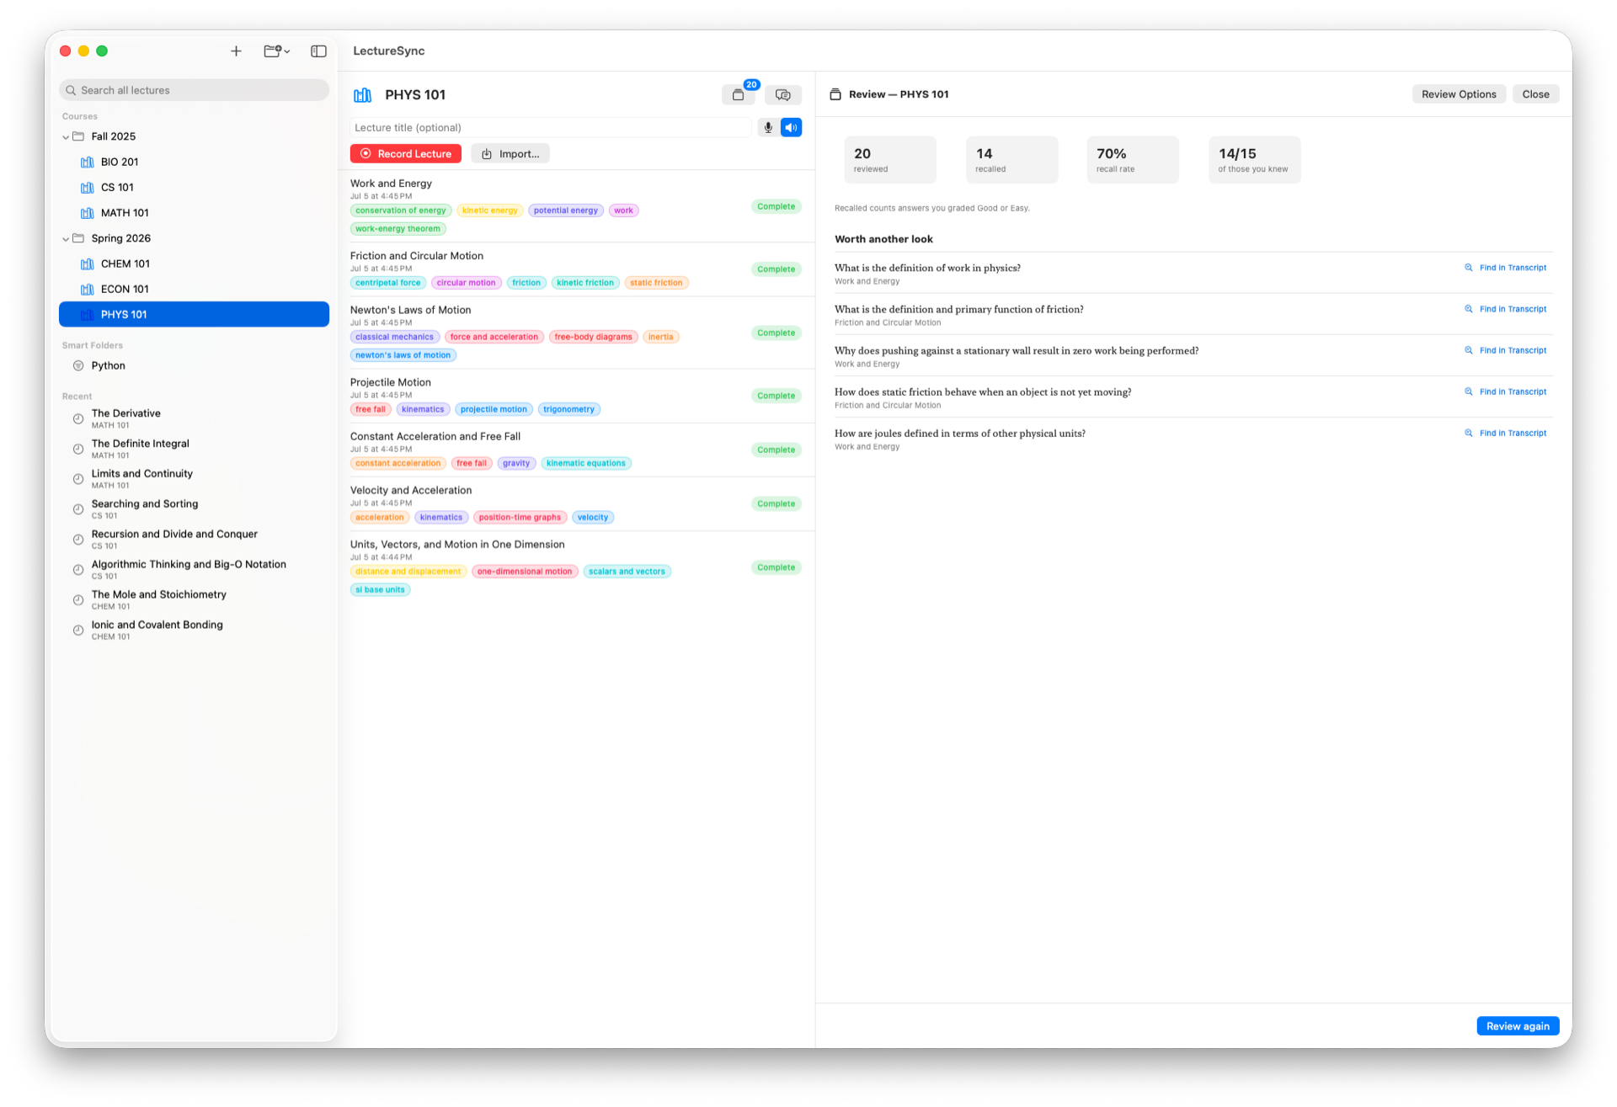Click the Record Lecture button
Viewport: 1617px width, 1107px height.
point(406,154)
